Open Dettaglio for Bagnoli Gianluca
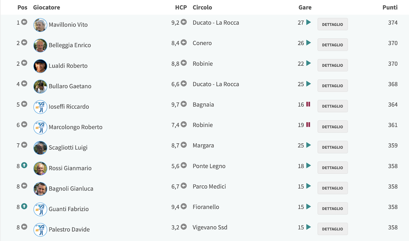 point(333,188)
